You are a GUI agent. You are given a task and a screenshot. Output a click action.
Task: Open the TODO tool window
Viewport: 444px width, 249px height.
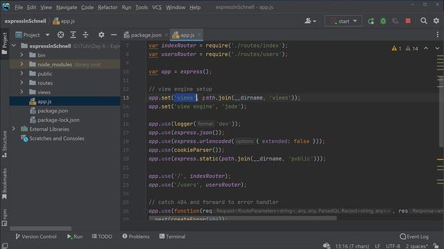pyautogui.click(x=102, y=237)
